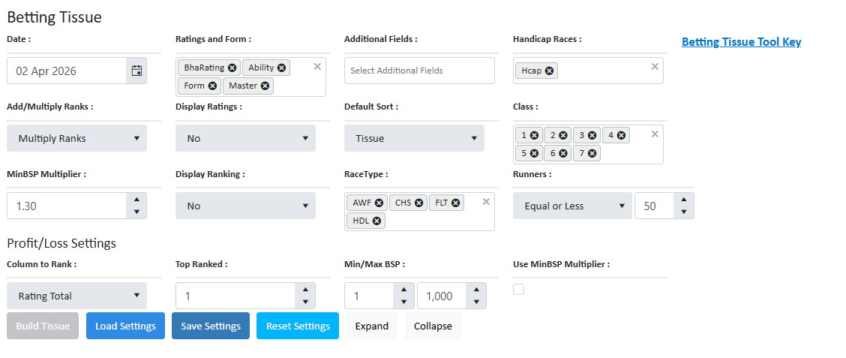Enable Use MinBSP Multiplier checkbox

click(x=518, y=290)
